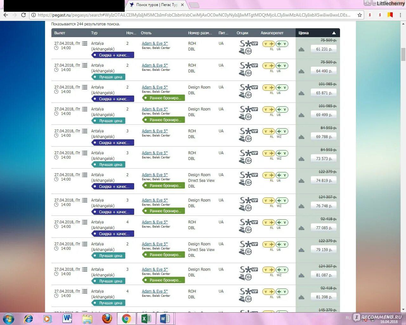Screen dimensions: 406x325
Task: Click the Windows Start button
Action: pyautogui.click(x=9, y=319)
